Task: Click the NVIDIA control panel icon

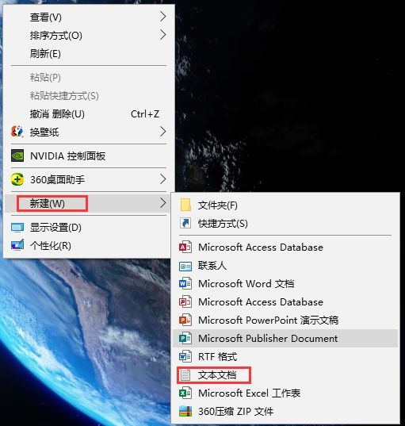Action: point(17,155)
